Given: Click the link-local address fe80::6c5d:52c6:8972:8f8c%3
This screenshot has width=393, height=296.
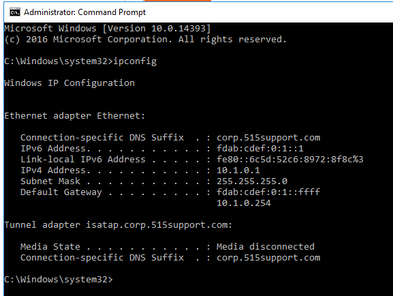Looking at the screenshot, I should [290, 160].
